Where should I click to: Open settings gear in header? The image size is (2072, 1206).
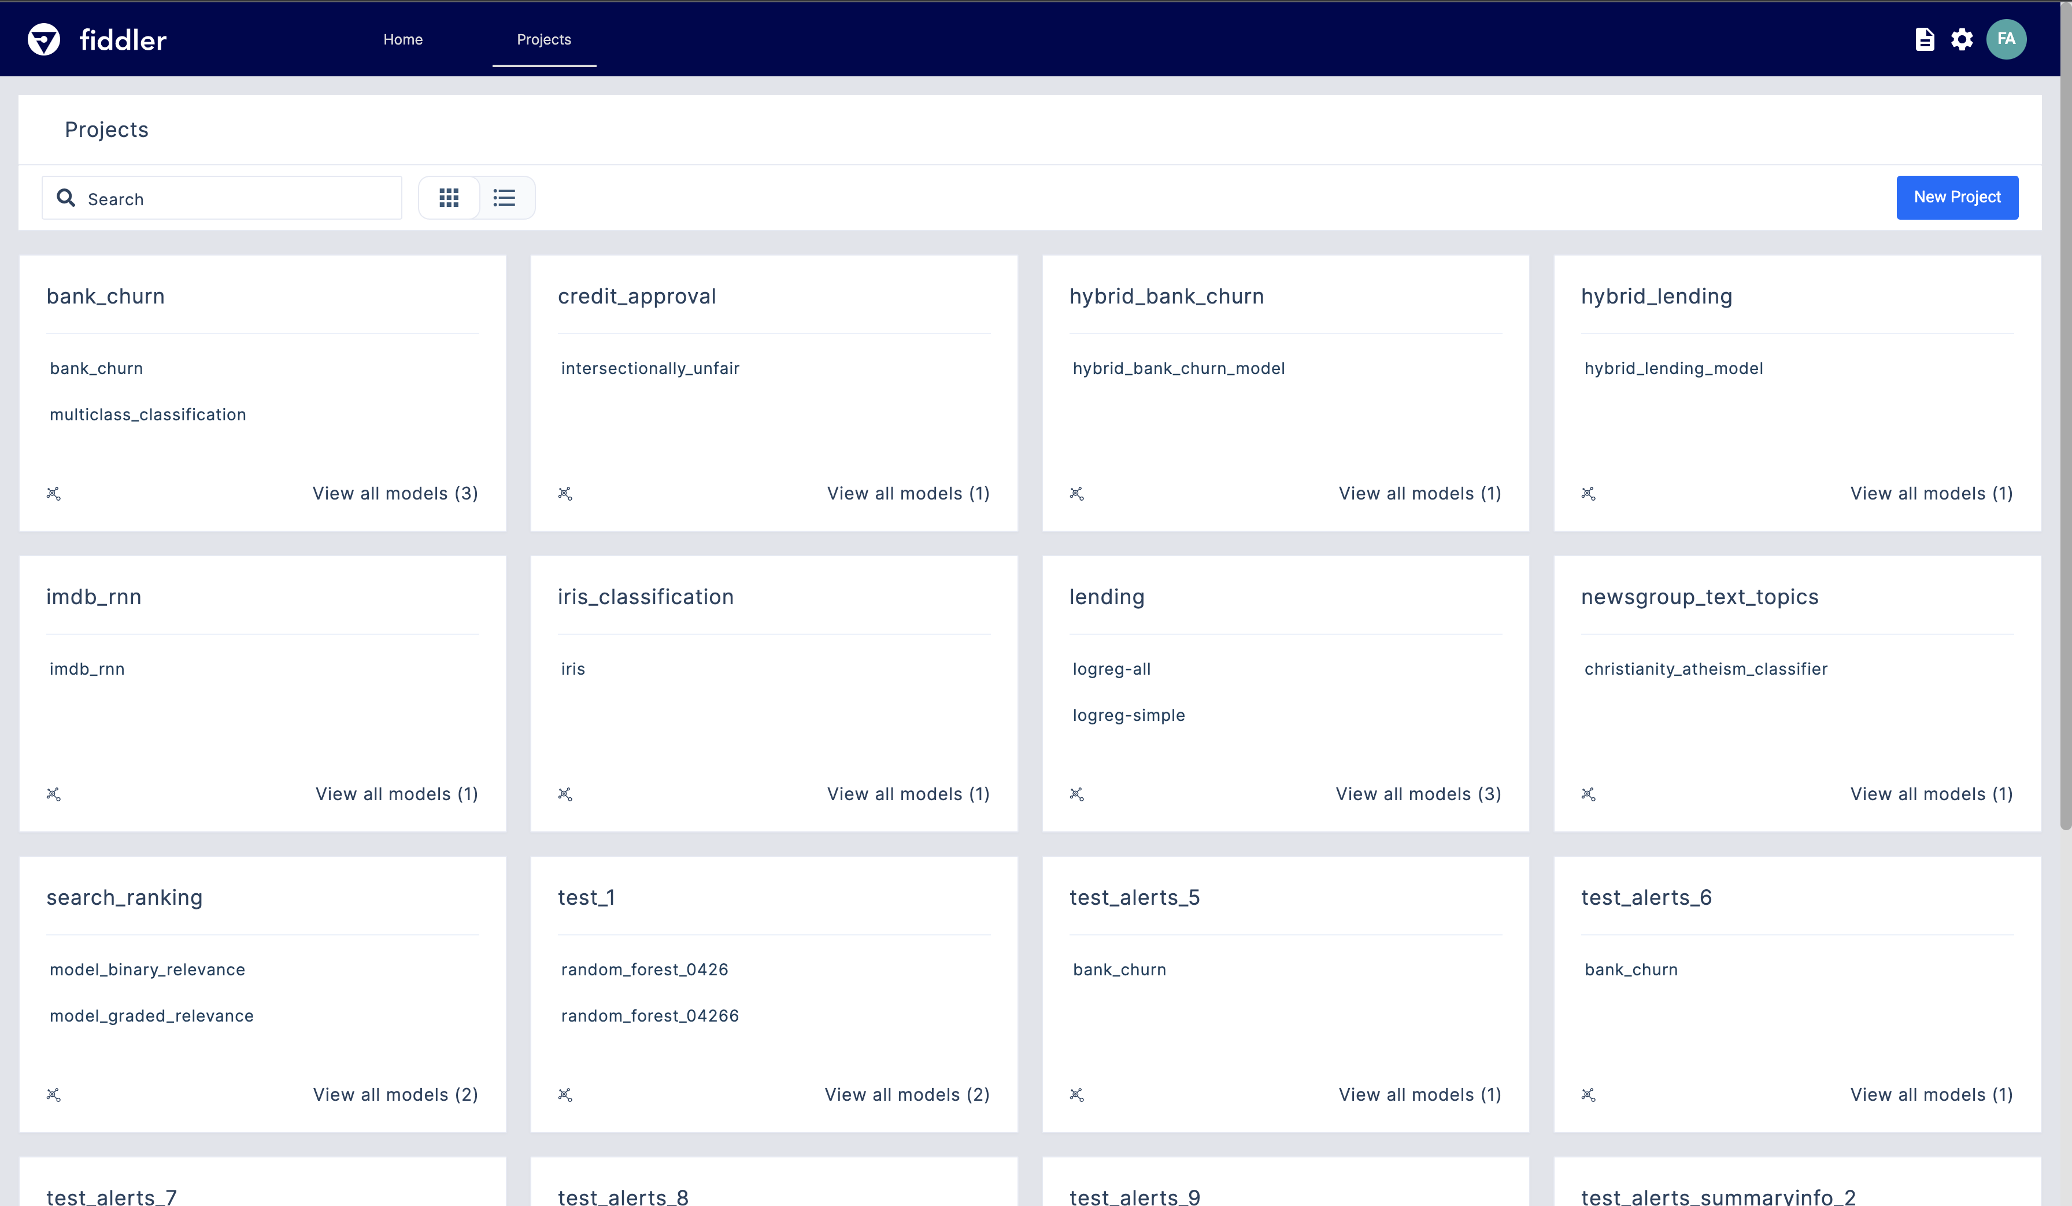click(x=1962, y=39)
